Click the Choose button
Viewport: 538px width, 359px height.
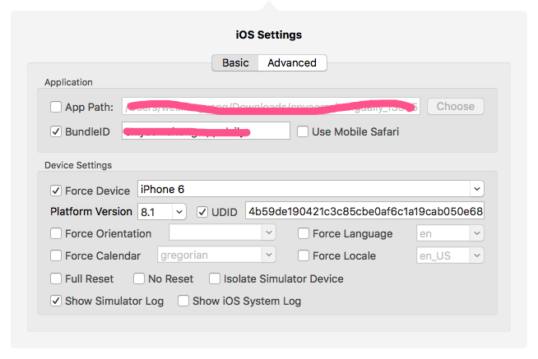pyautogui.click(x=455, y=106)
